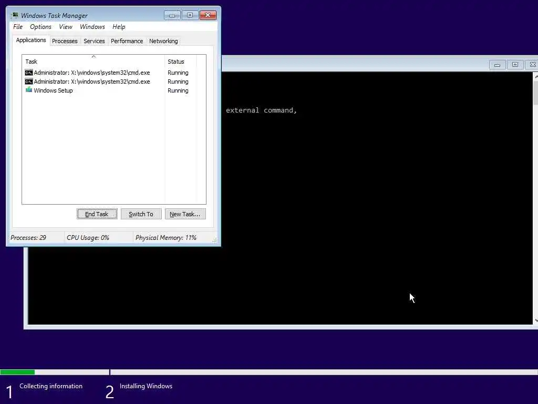Click the Installing Windows step label
Screen dimensions: 538x404
[146, 386]
